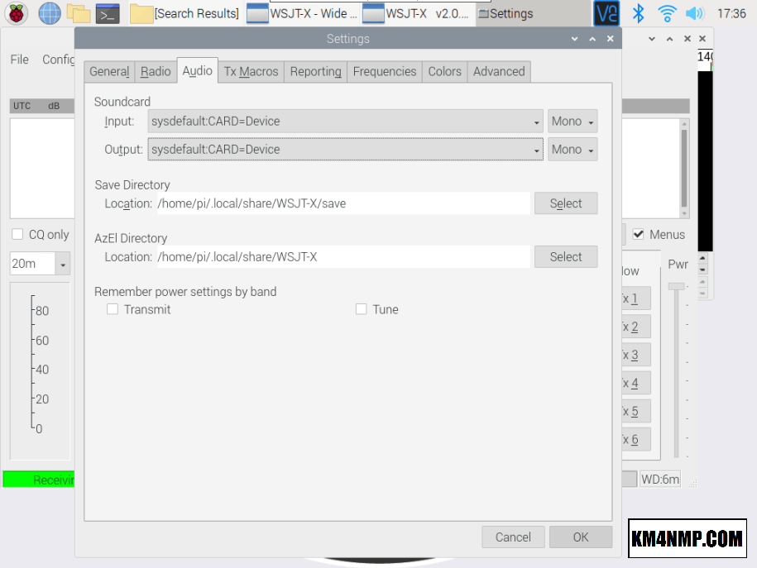The image size is (757, 568).
Task: Confirm settings with the OK button
Action: pos(581,537)
